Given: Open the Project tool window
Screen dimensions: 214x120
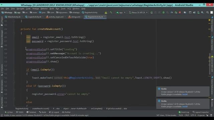Looking at the screenshot, I should coord(2,21).
